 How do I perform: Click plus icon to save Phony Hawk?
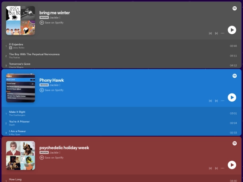coord(41,90)
